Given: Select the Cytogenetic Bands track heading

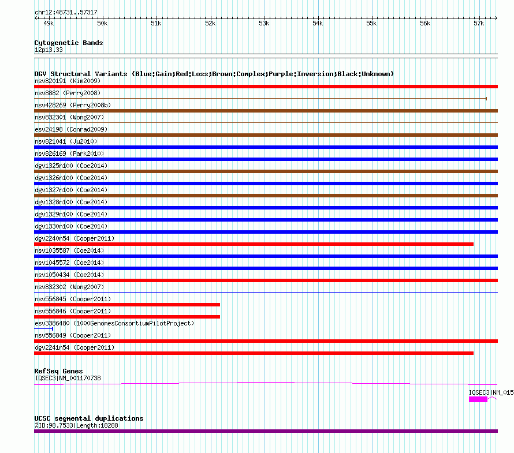Looking at the screenshot, I should pyautogui.click(x=69, y=43).
